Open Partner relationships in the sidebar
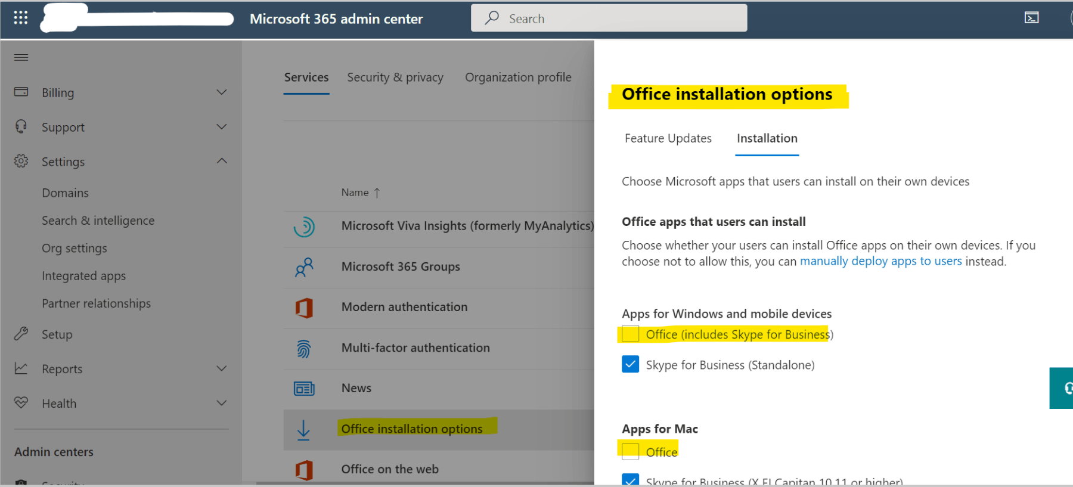Image resolution: width=1073 pixels, height=487 pixels. point(97,303)
